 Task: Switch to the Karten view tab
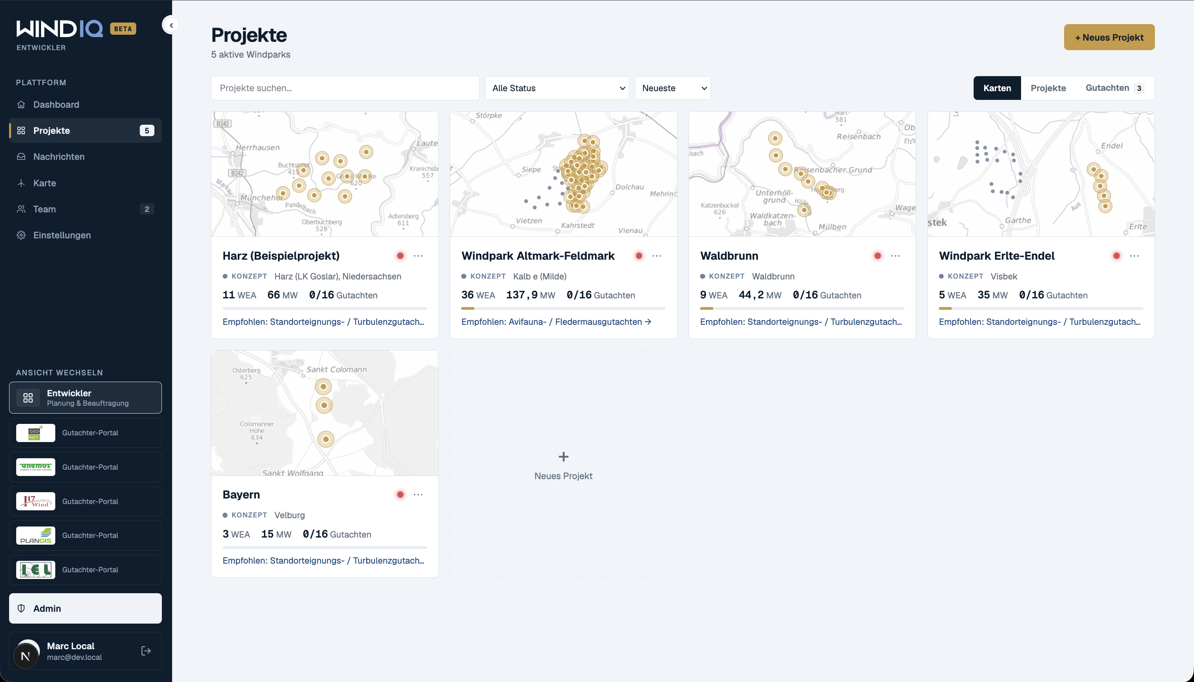tap(997, 88)
